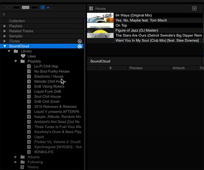Viewport: 204px width, 170px height.
Task: Open SoundCloud Likes heart icon
Action: 23,56
